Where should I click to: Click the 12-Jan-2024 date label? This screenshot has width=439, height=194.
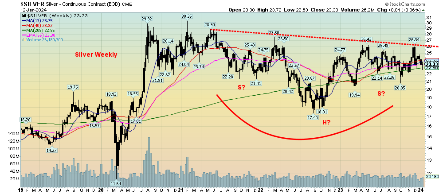[15, 9]
